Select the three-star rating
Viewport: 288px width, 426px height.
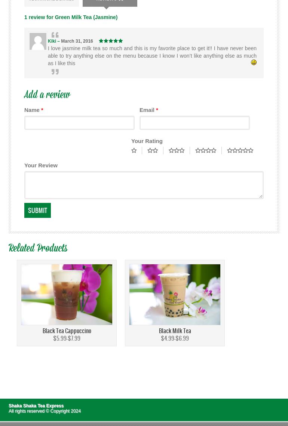[x=177, y=150]
